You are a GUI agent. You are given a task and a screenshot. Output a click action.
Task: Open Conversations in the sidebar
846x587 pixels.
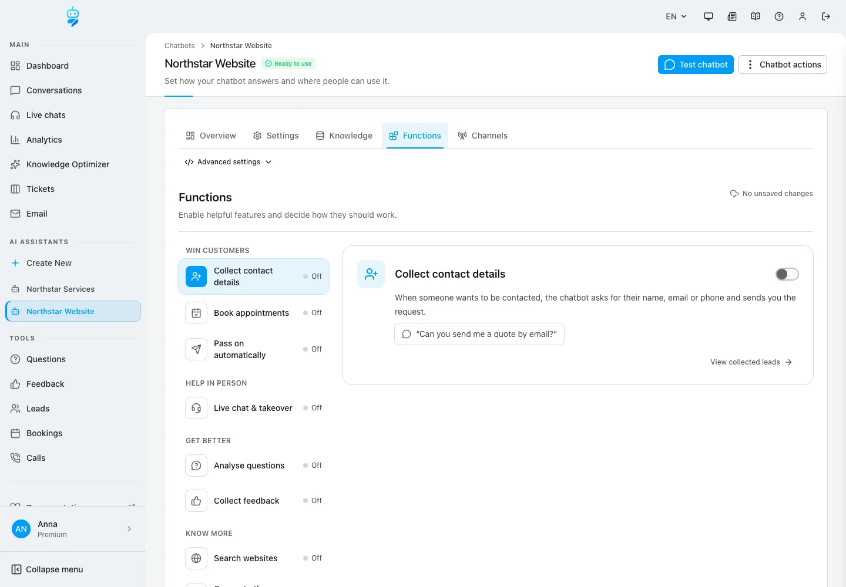coord(73,90)
